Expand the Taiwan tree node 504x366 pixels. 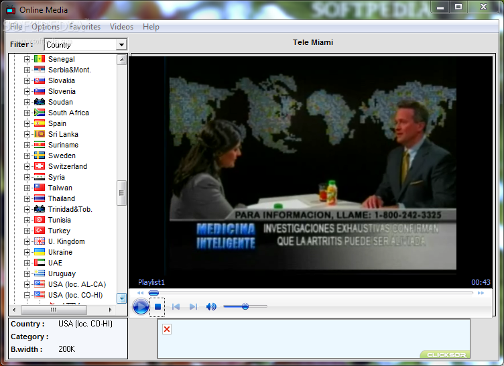tap(27, 188)
